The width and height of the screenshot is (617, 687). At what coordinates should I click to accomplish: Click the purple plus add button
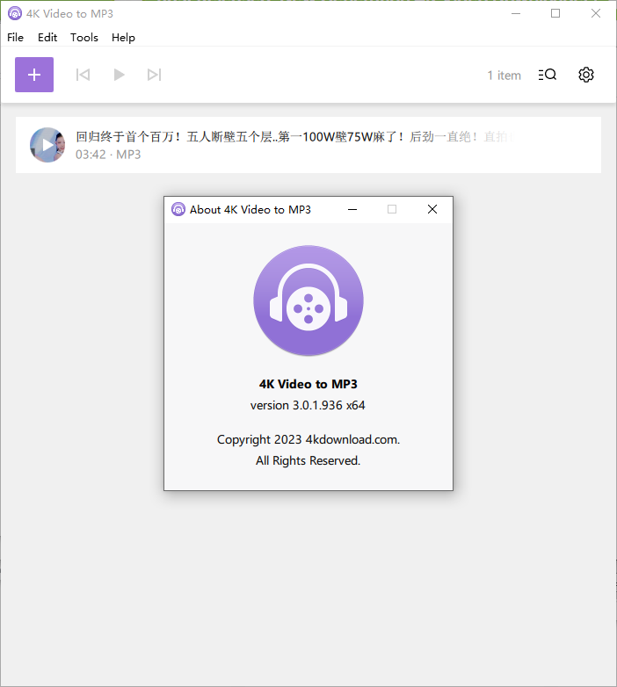point(34,75)
